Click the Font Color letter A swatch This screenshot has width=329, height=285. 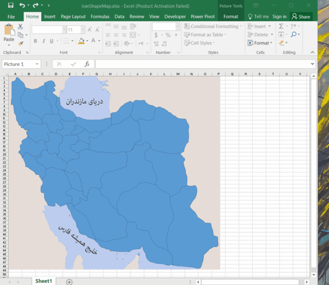[93, 41]
